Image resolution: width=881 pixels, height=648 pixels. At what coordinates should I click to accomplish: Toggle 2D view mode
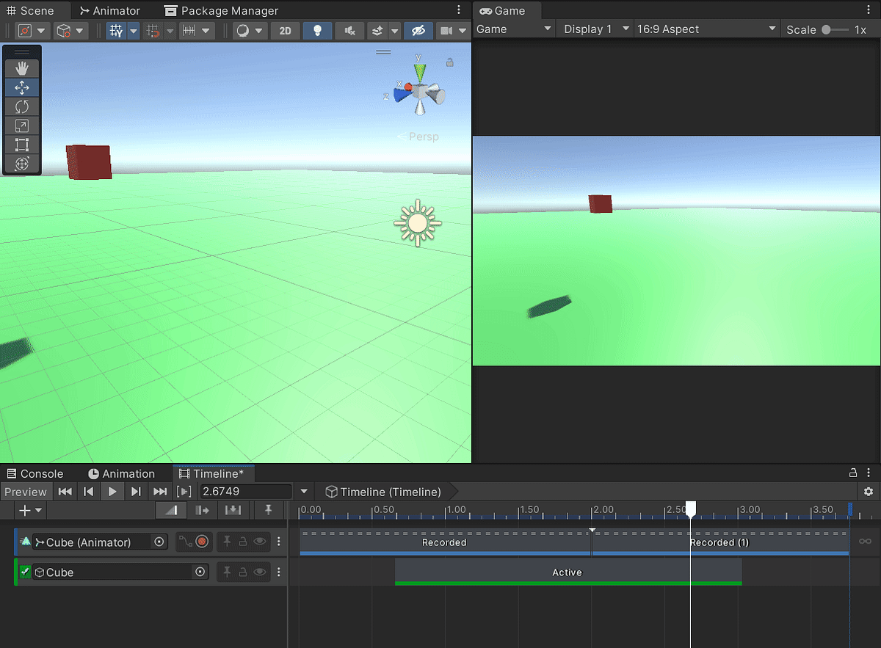click(286, 31)
